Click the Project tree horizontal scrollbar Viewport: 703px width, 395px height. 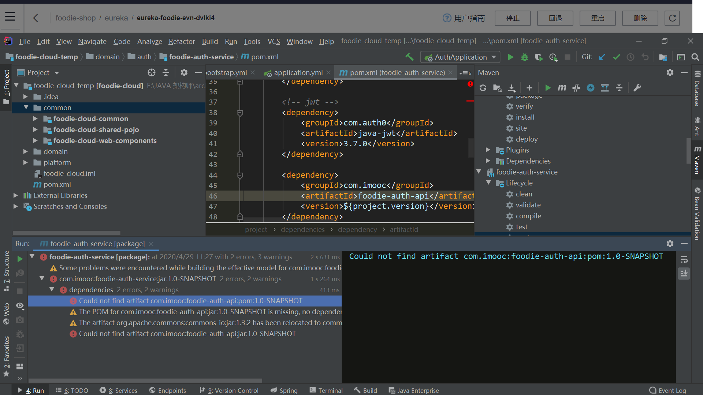[67, 233]
